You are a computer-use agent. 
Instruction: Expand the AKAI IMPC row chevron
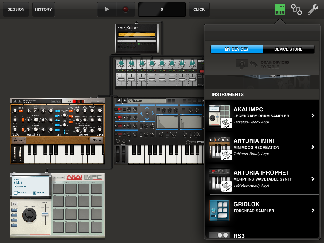313,115
